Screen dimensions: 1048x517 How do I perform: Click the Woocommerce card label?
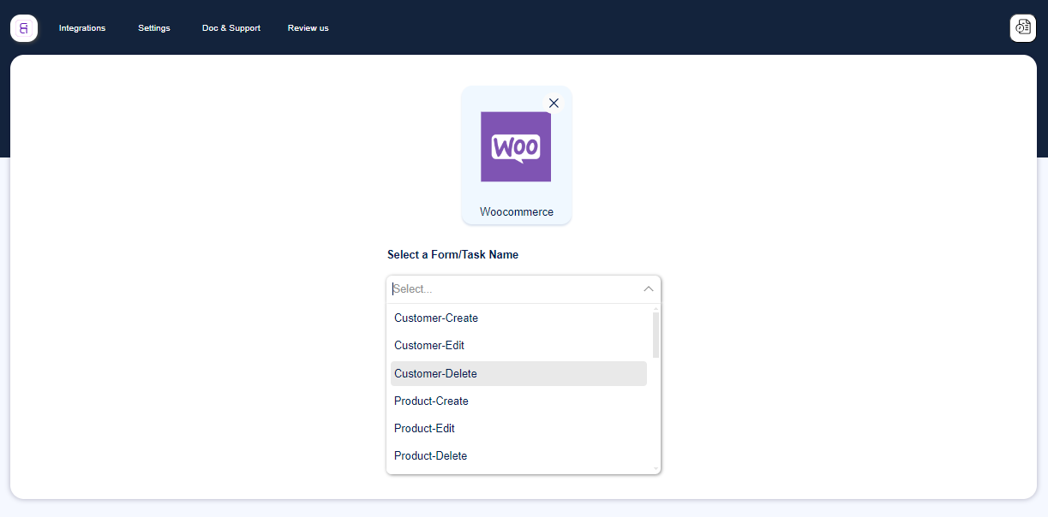click(x=516, y=211)
